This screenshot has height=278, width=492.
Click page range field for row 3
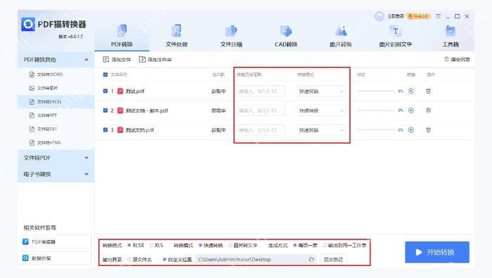pyautogui.click(x=261, y=130)
